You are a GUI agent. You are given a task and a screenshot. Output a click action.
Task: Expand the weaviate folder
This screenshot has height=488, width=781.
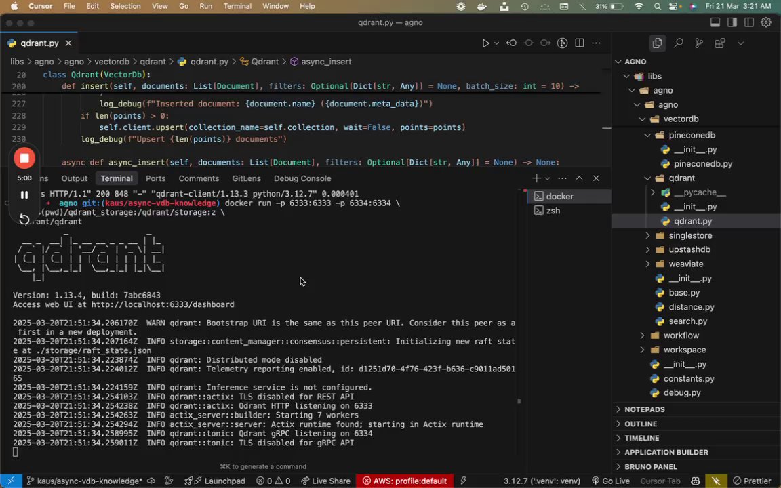pos(647,264)
